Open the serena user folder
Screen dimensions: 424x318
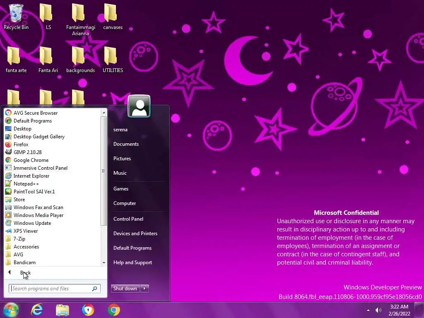coord(120,130)
